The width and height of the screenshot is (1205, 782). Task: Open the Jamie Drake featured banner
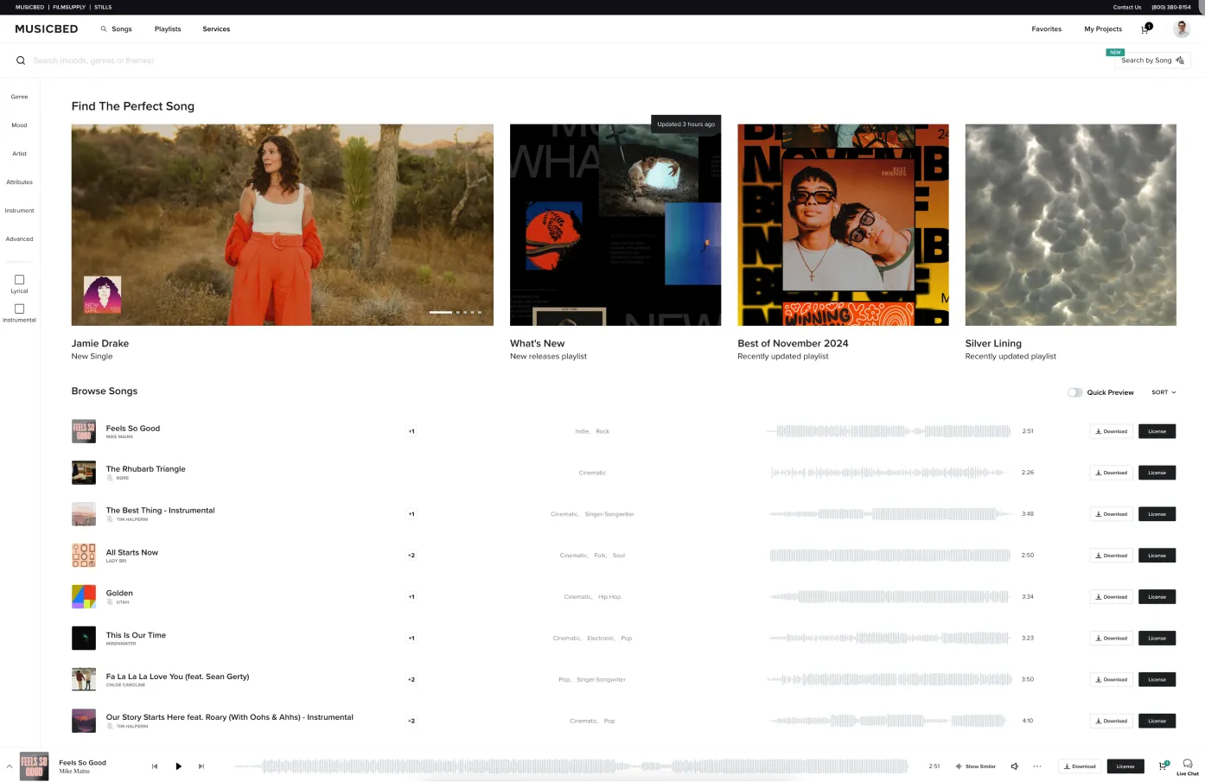pyautogui.click(x=283, y=225)
